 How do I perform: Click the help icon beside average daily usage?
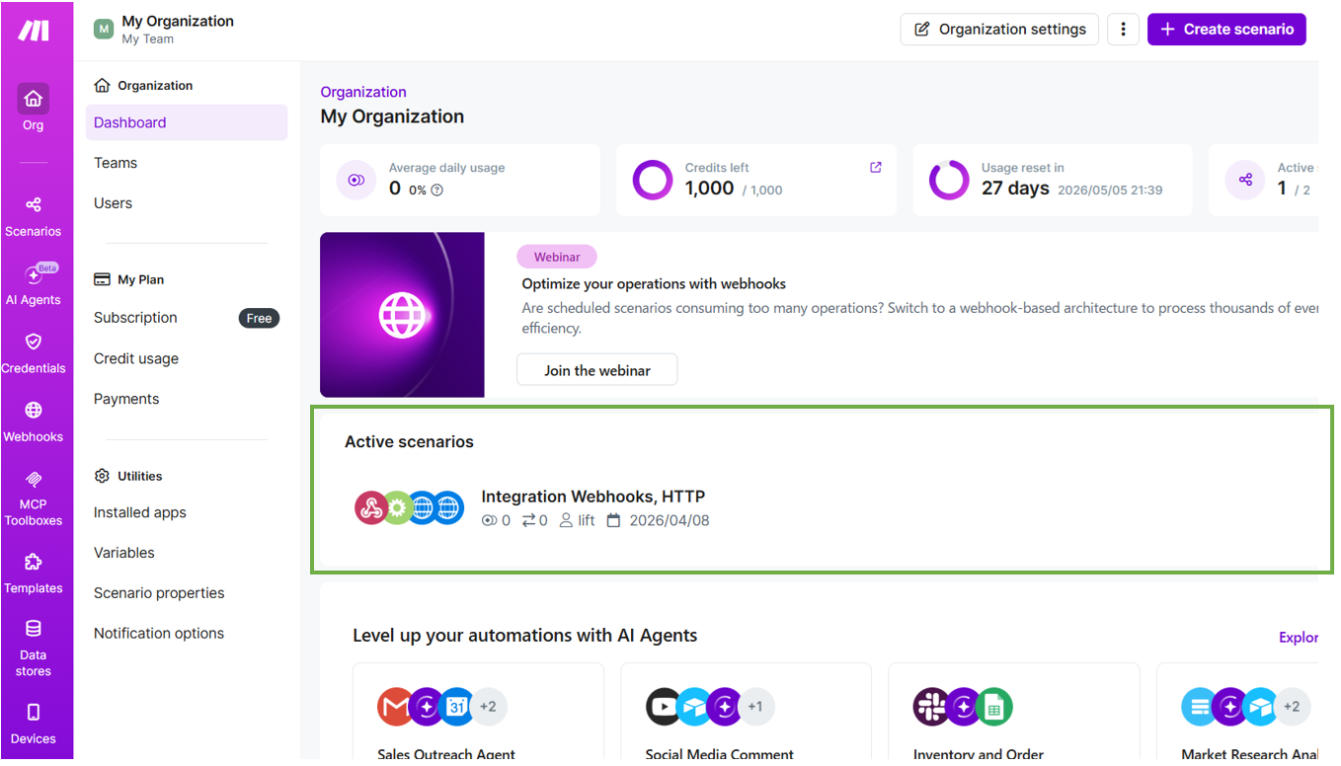[x=437, y=191]
